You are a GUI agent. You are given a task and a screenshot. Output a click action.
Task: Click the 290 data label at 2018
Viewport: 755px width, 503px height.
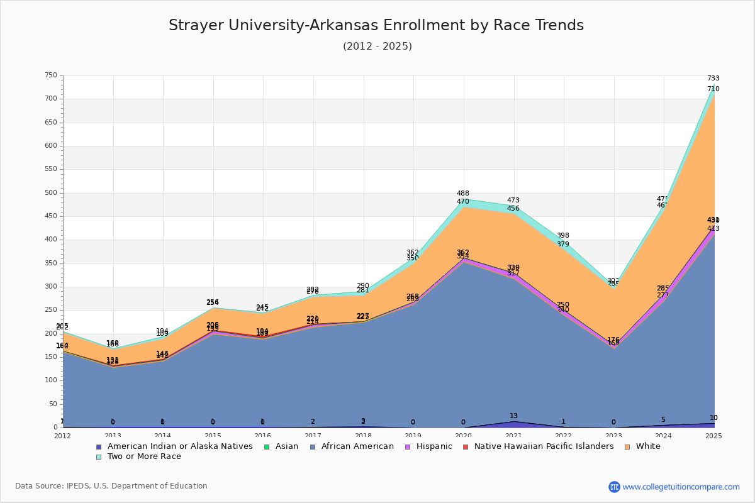click(362, 286)
